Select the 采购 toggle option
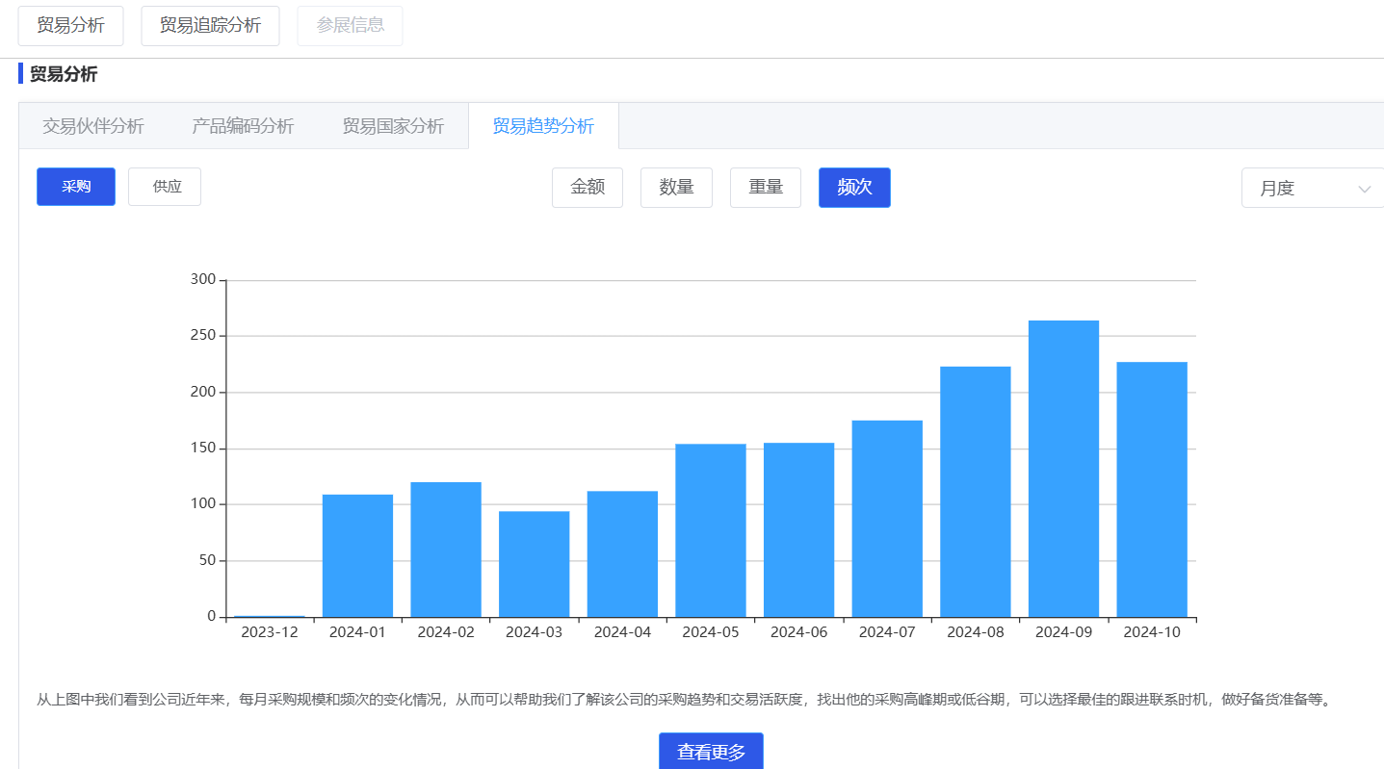 coord(76,187)
